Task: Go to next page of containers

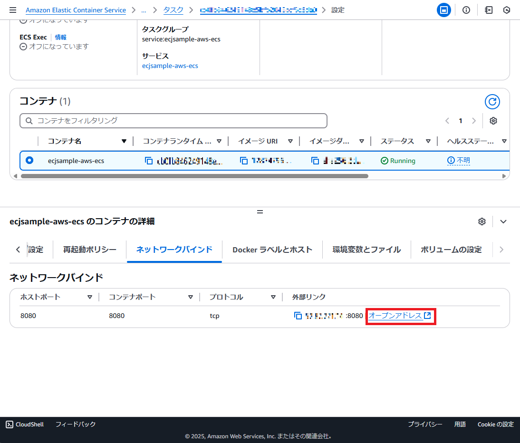Action: pyautogui.click(x=474, y=121)
